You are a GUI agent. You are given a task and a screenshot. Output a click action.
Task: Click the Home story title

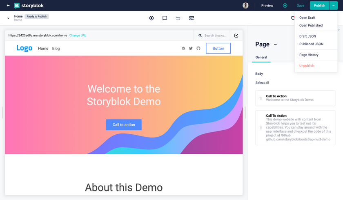pos(18,16)
